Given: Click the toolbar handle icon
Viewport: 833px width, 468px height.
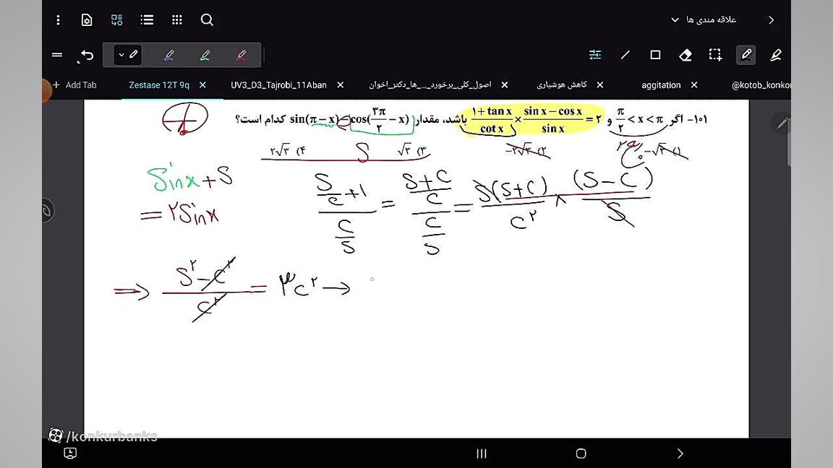Looking at the screenshot, I should (57, 55).
